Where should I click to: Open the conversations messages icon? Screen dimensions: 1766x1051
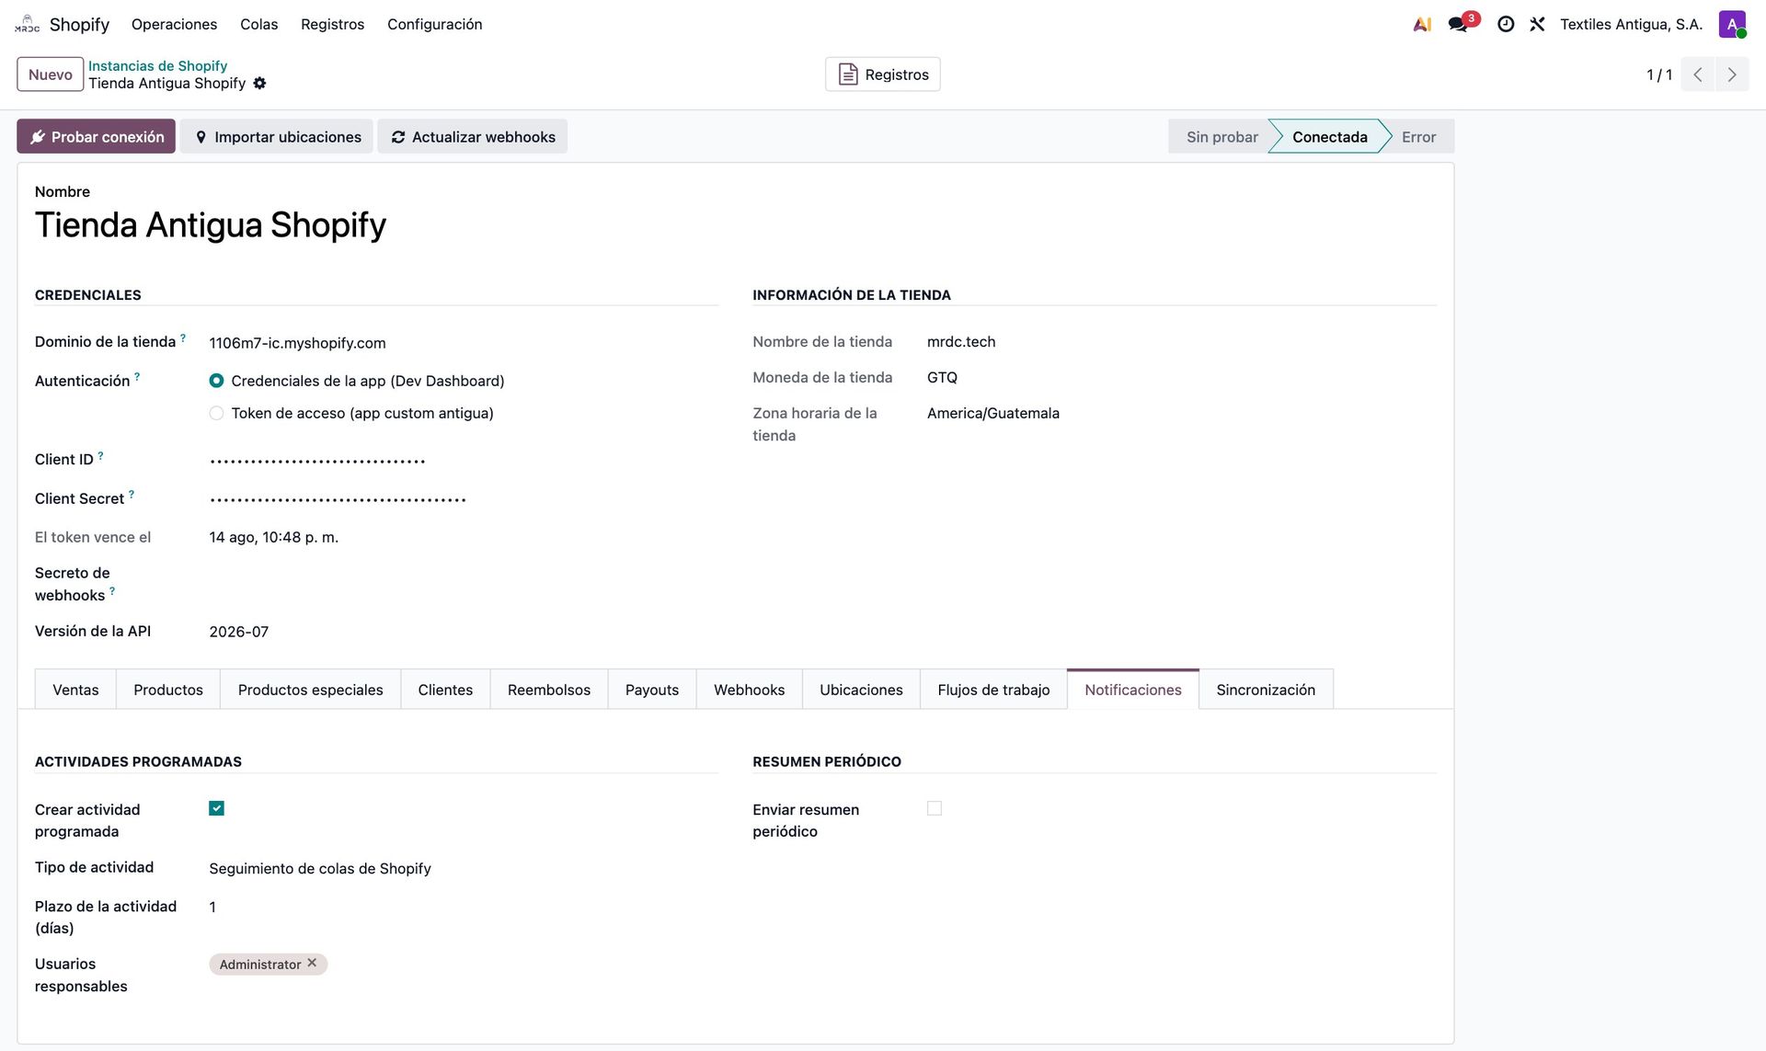pyautogui.click(x=1459, y=24)
